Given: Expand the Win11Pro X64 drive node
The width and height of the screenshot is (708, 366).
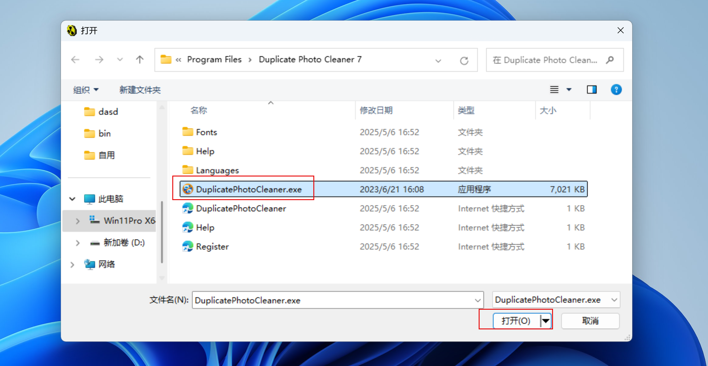Looking at the screenshot, I should point(78,221).
